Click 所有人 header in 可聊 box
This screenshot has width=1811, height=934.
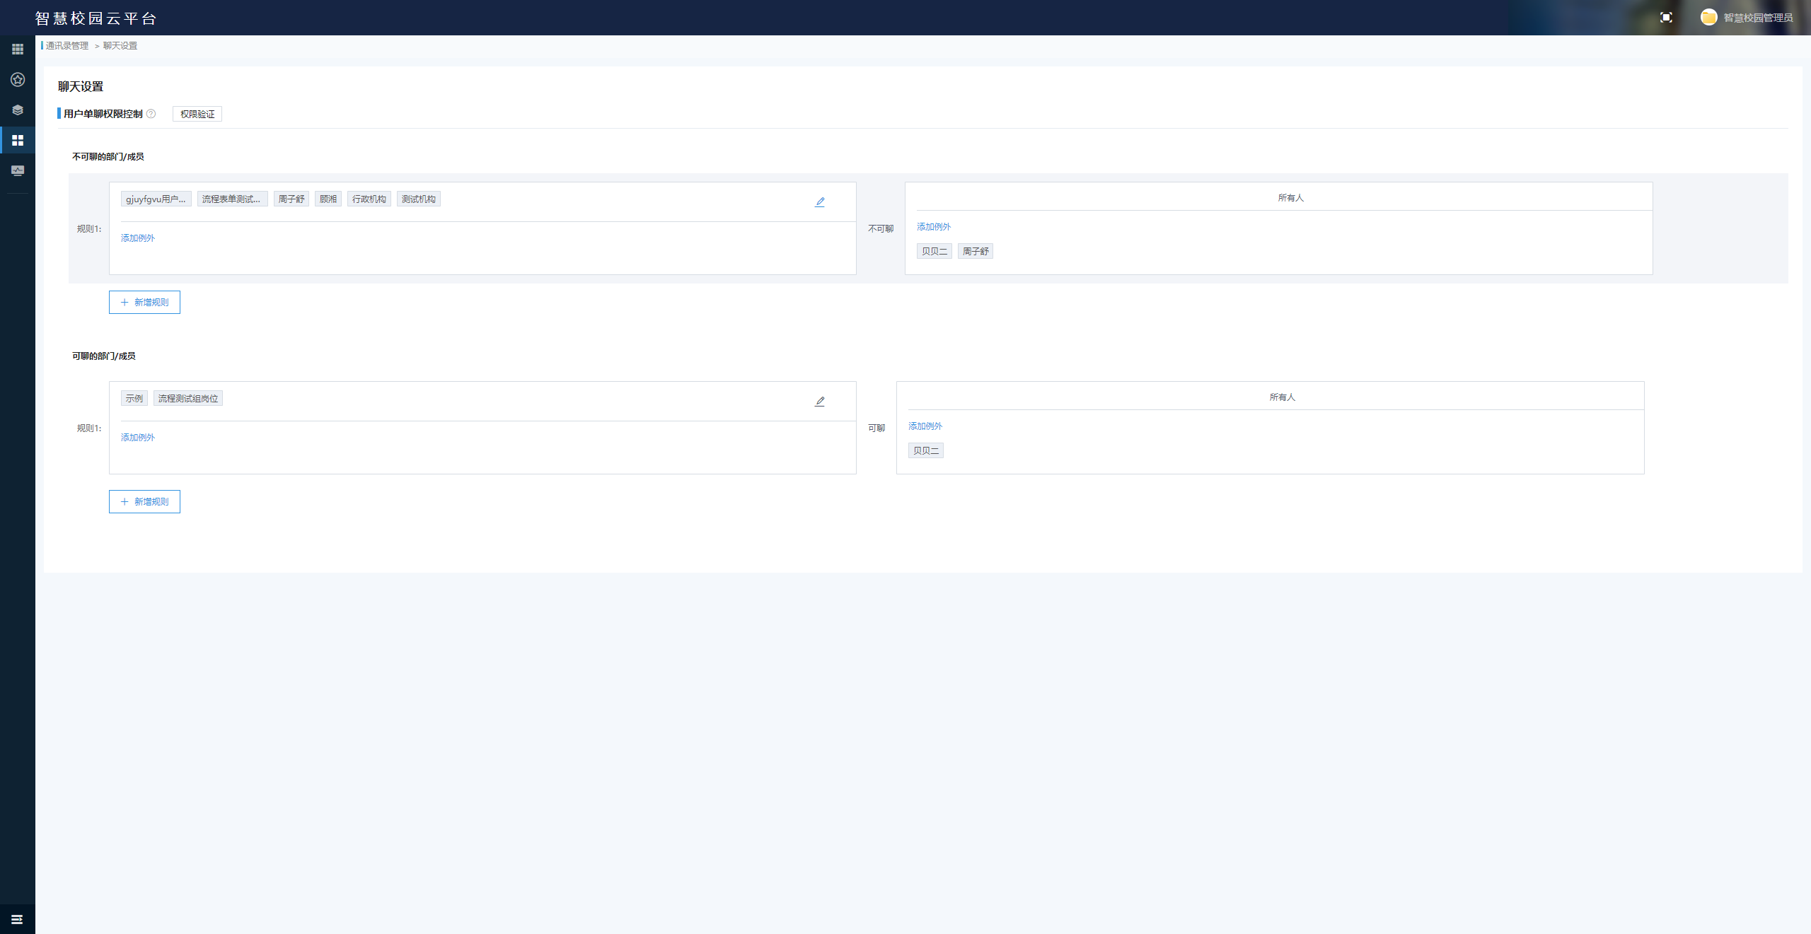(x=1282, y=397)
